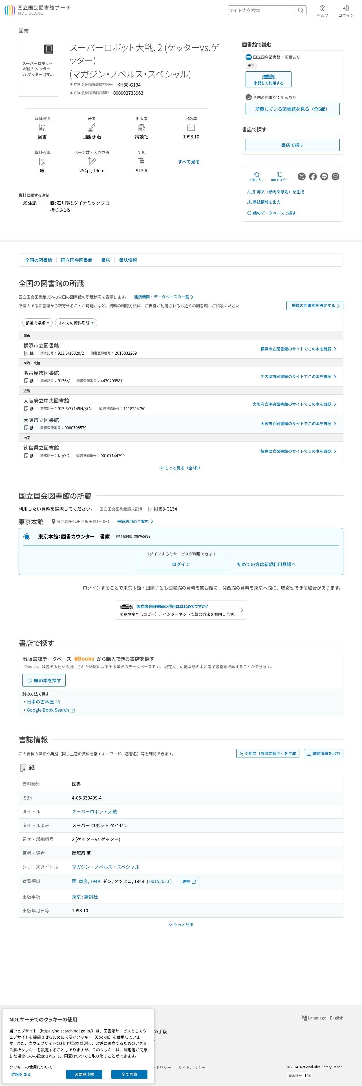Open 来館利用のご案内 link

coord(135,522)
